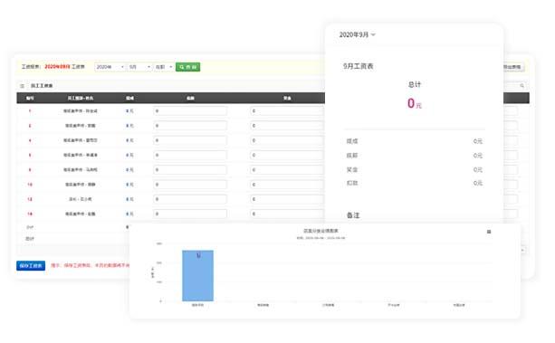Open the third filter dropdown beside month
555x343 pixels.
(x=164, y=67)
